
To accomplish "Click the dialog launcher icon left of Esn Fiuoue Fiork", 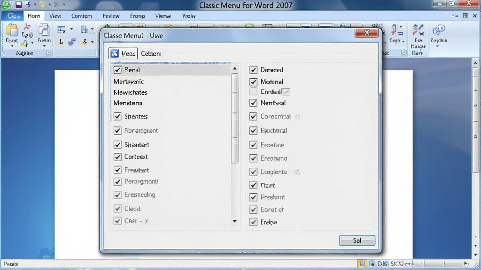I will click(x=403, y=53).
